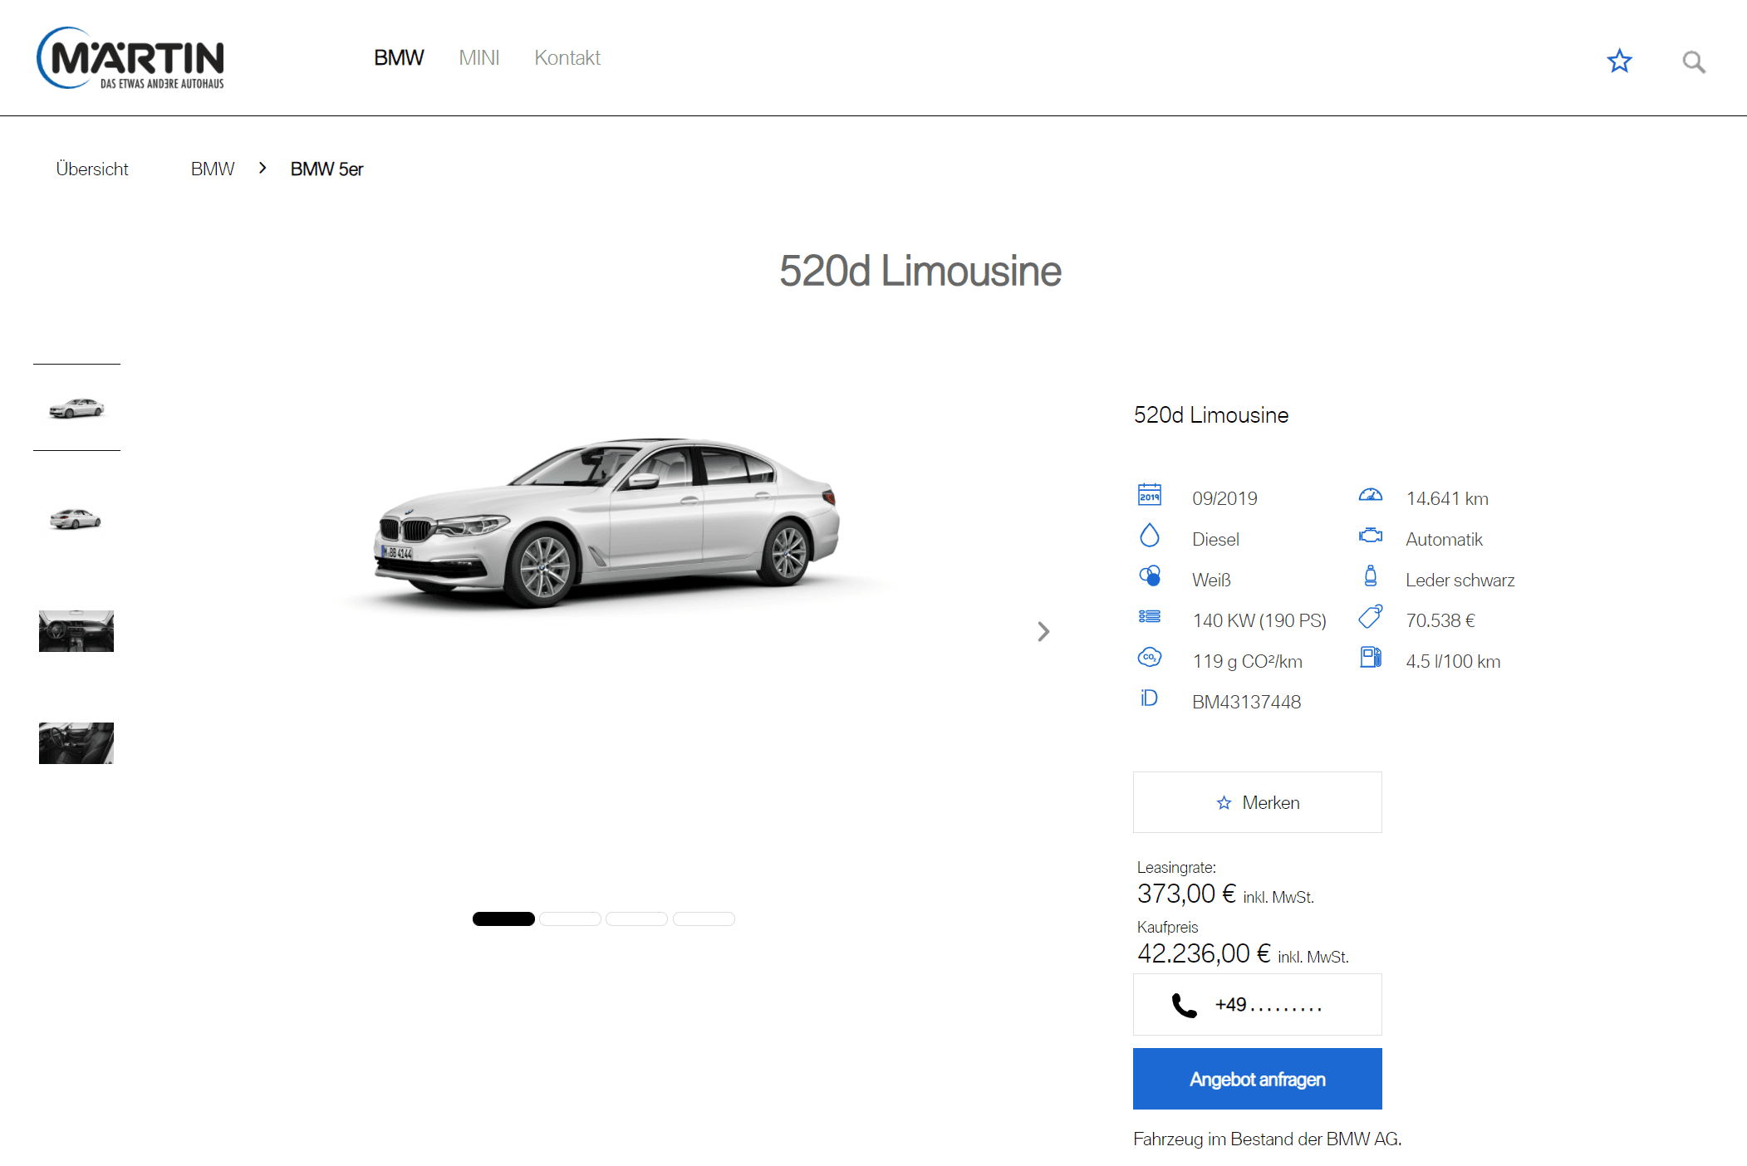
Task: Select the BMW 5er breadcrumb
Action: (326, 169)
